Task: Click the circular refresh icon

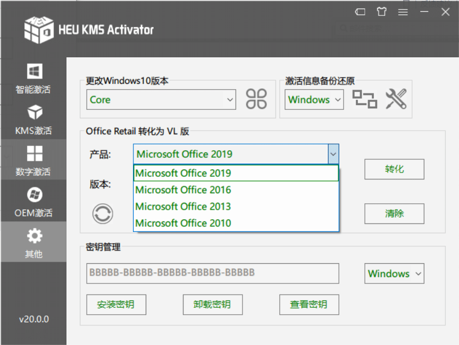Action: 103,214
